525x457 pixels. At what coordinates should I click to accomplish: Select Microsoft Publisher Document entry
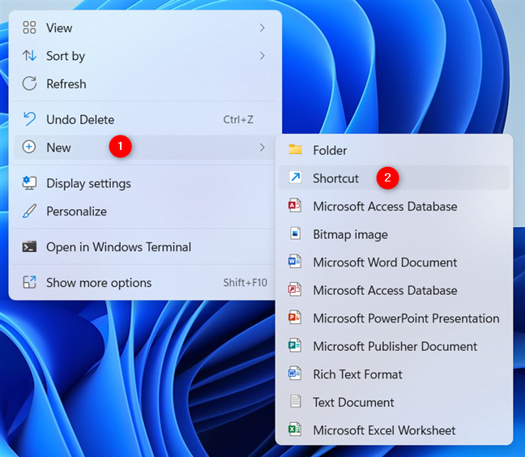(394, 346)
